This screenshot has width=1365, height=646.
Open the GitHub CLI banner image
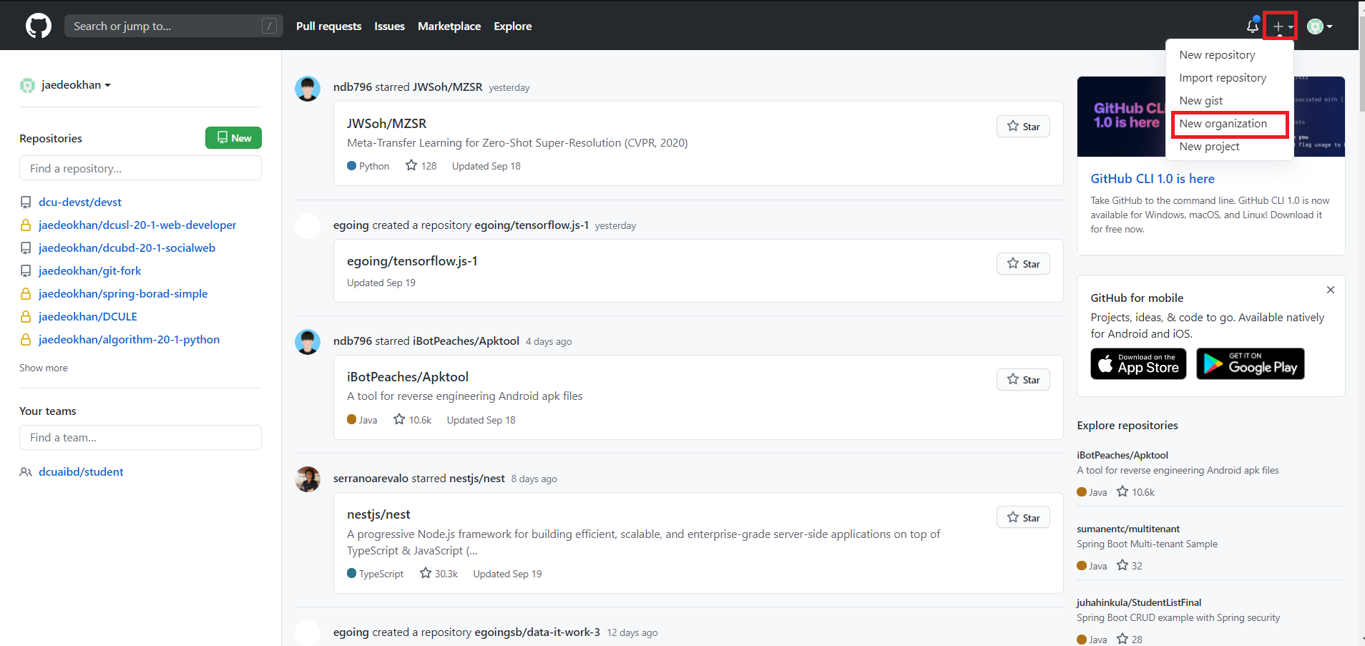tap(1210, 117)
